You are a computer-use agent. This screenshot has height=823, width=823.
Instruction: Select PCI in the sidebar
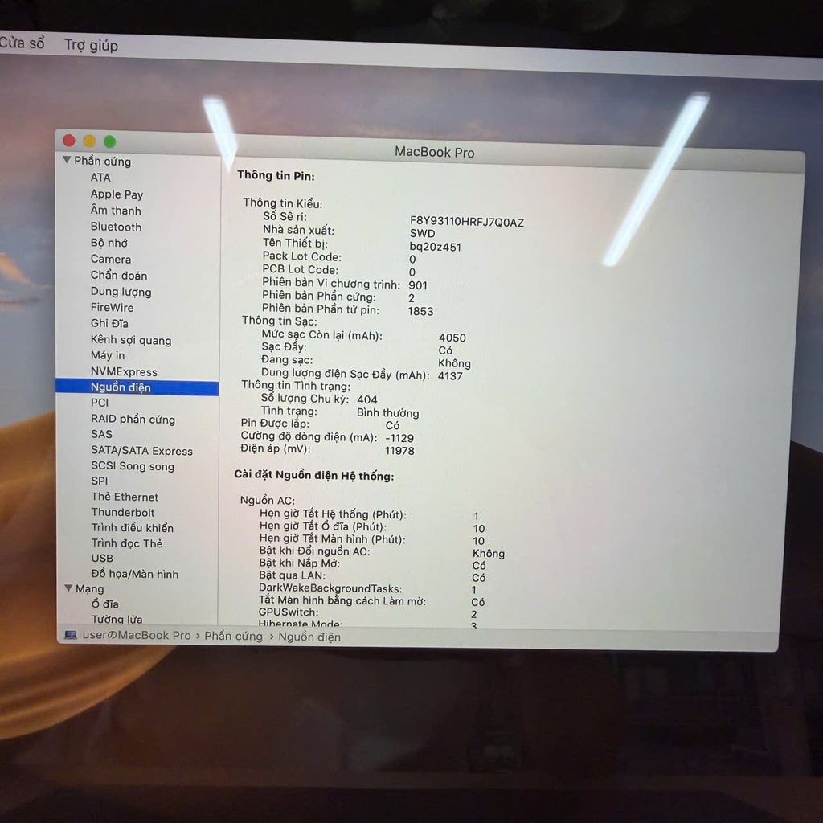[x=100, y=403]
